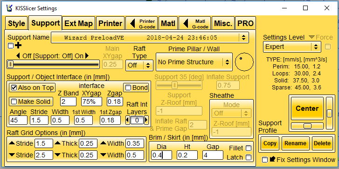Click the Copy support profile button
339x169 pixels.
point(270,143)
